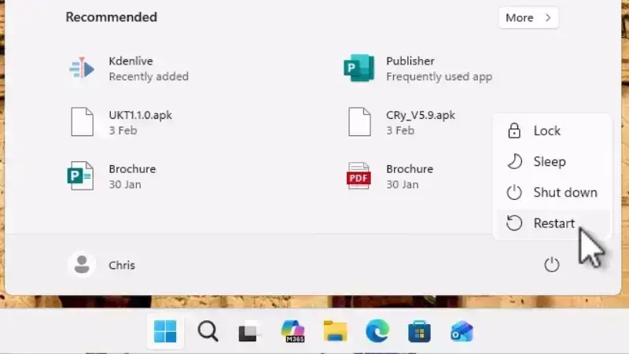629x354 pixels.
Task: Open Search from the taskbar
Action: pyautogui.click(x=208, y=331)
